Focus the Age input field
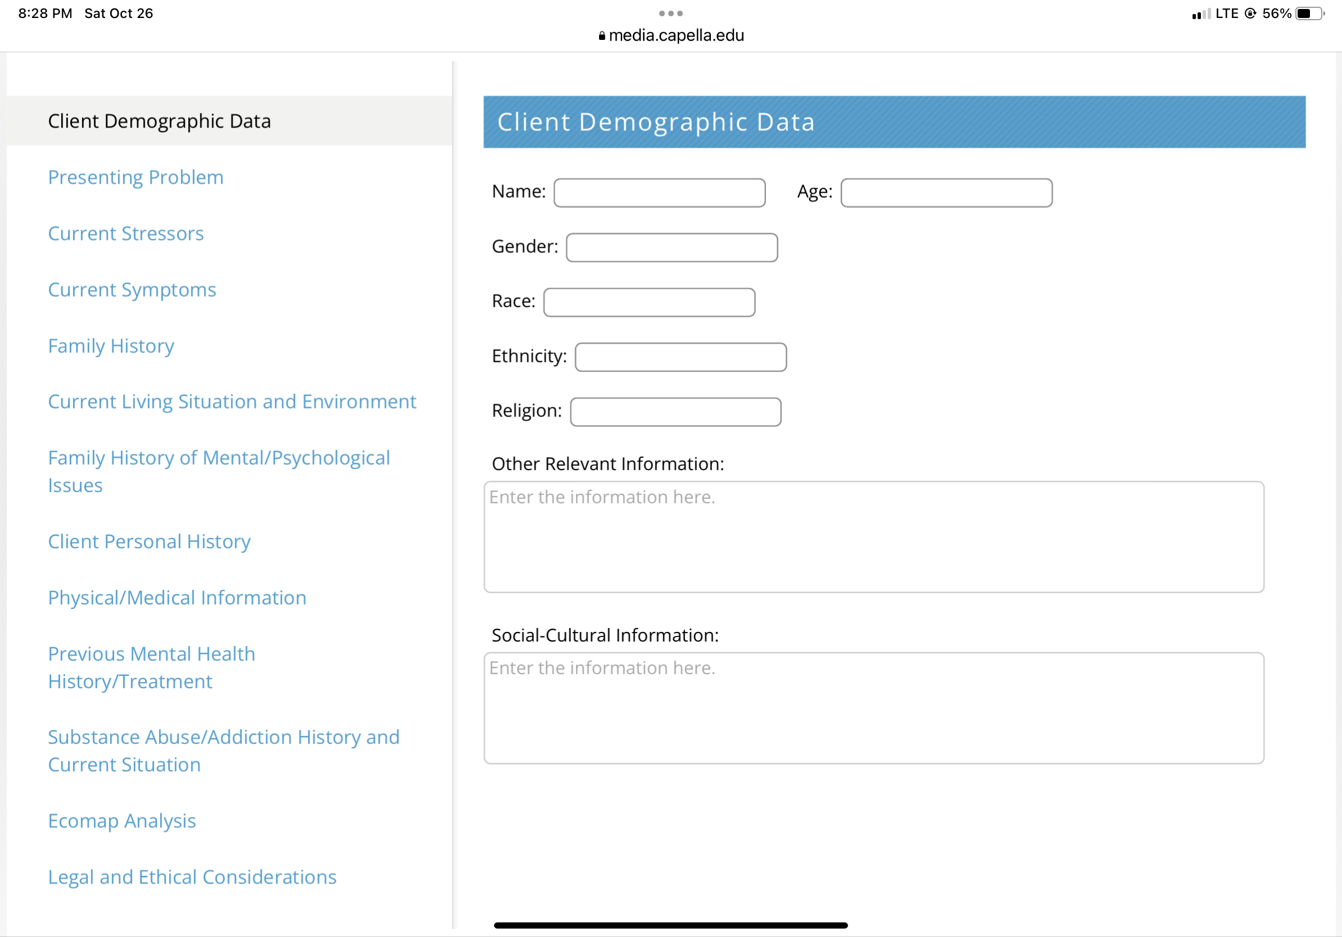Viewport: 1342px width, 937px height. point(946,193)
